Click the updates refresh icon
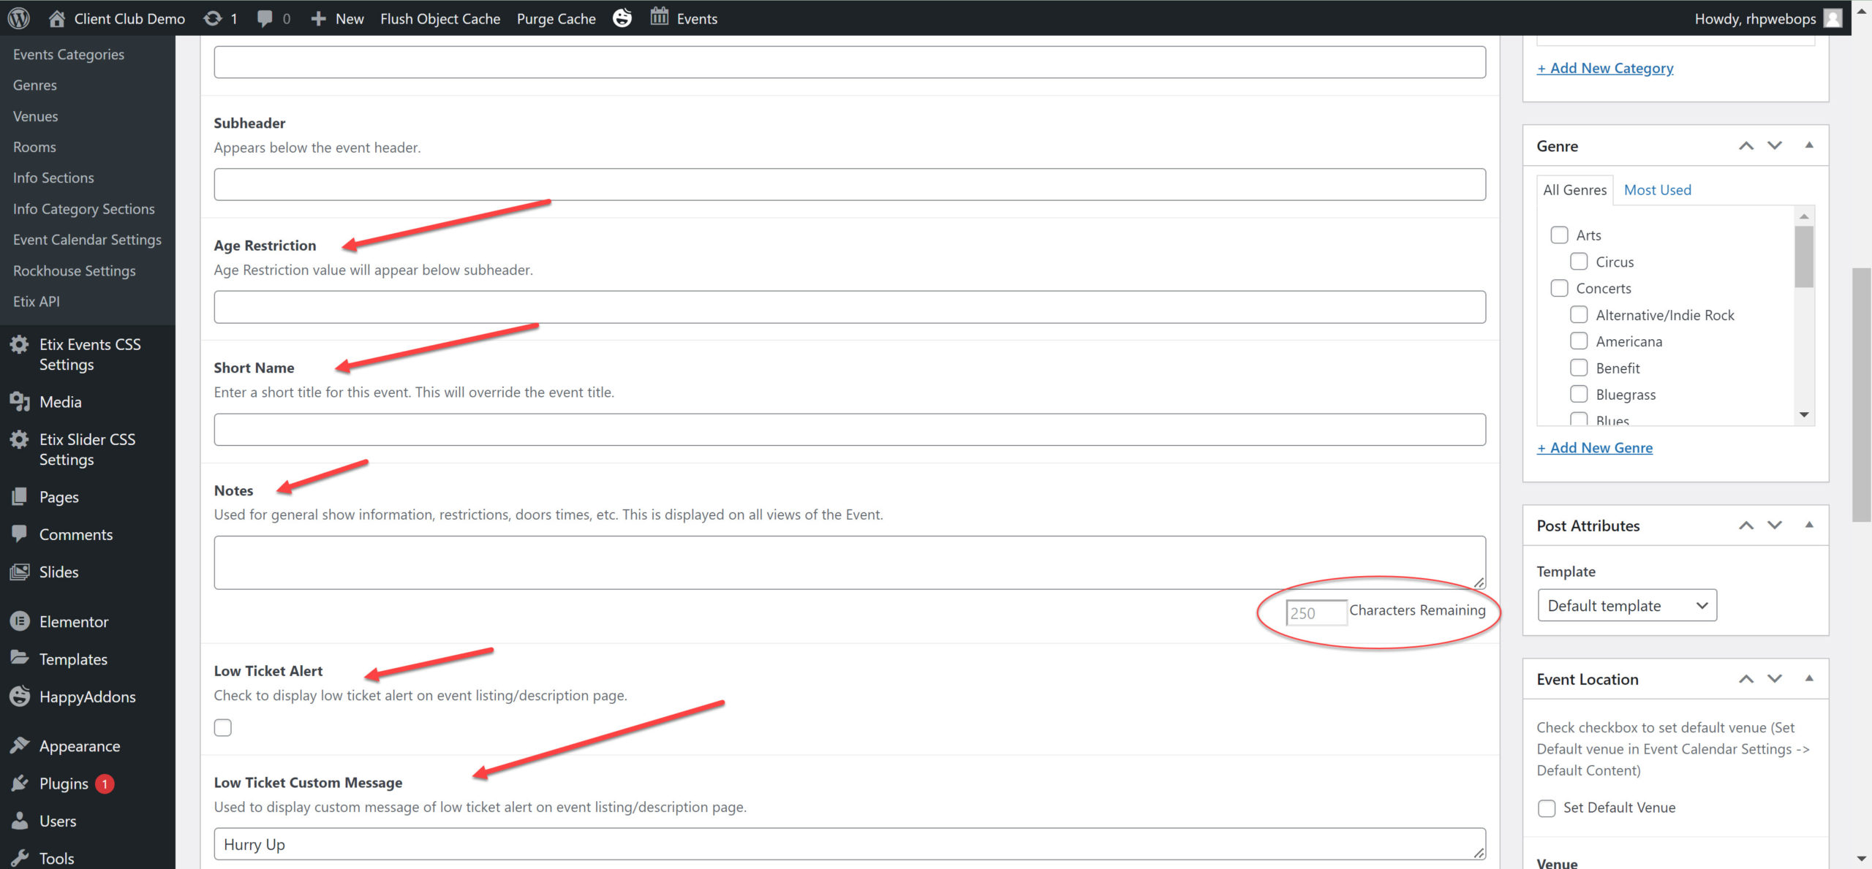Viewport: 1872px width, 869px height. click(213, 18)
